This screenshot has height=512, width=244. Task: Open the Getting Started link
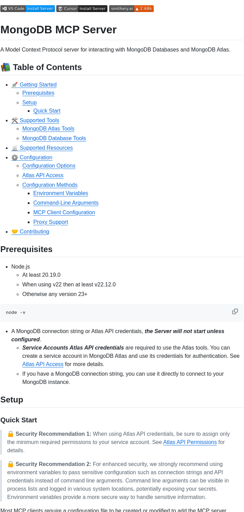pyautogui.click(x=38, y=84)
